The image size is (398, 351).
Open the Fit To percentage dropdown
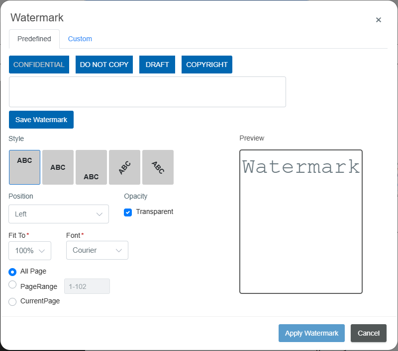coord(29,251)
